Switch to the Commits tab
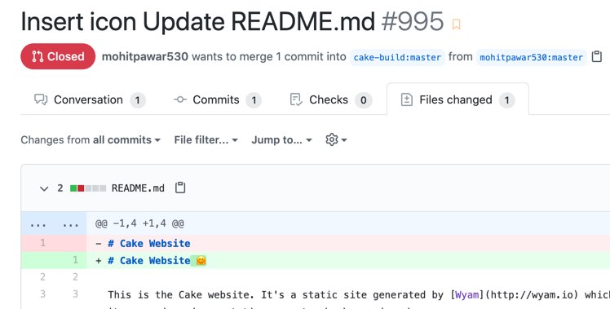The height and width of the screenshot is (309, 610). (x=218, y=100)
